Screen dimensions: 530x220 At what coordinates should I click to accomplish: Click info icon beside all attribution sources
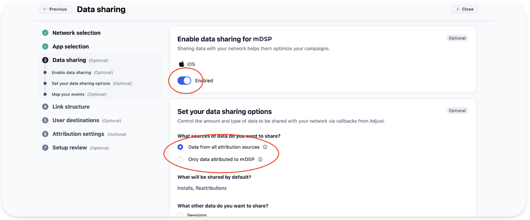265,147
